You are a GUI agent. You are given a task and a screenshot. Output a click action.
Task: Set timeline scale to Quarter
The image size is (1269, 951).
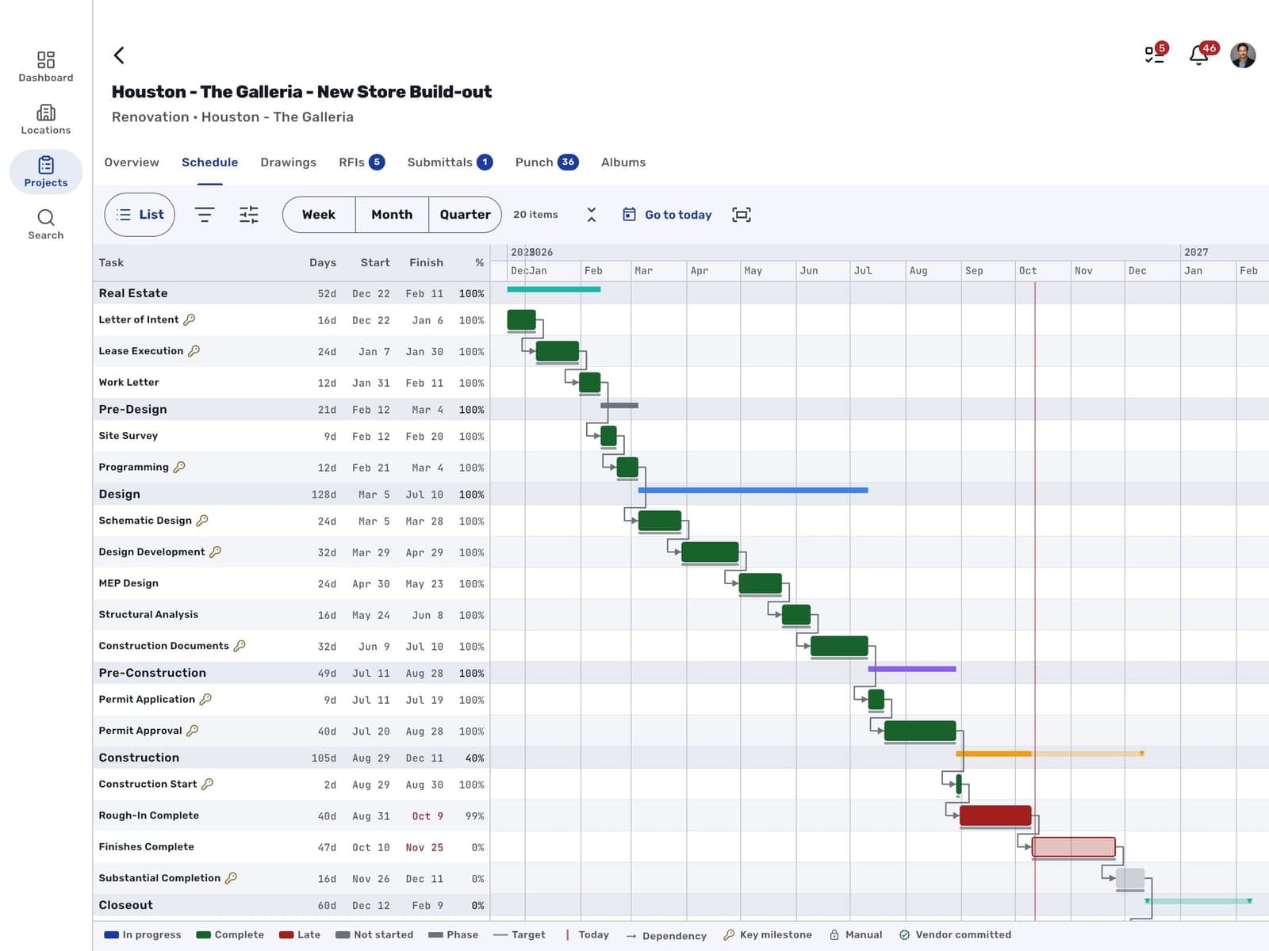[x=465, y=215]
